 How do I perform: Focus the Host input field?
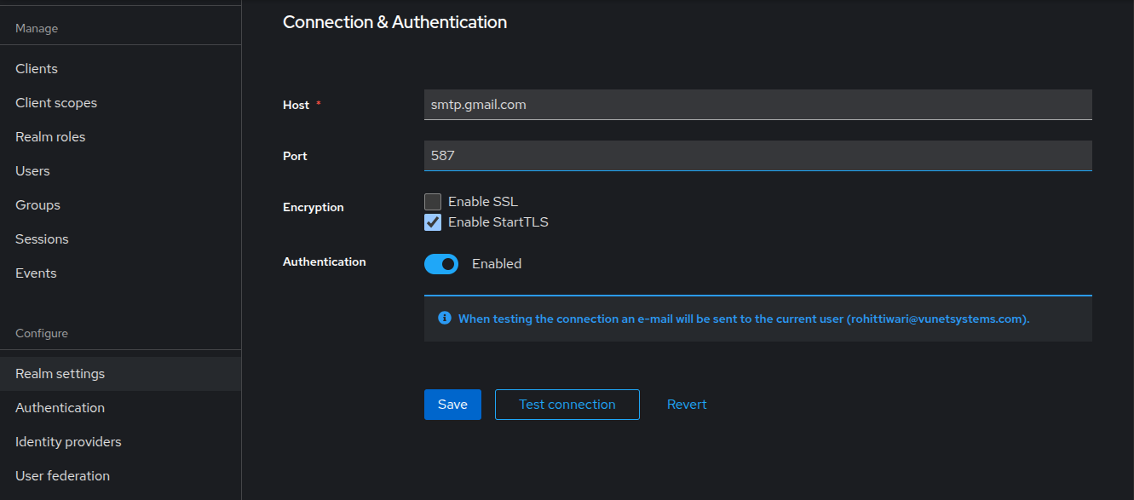click(x=757, y=105)
